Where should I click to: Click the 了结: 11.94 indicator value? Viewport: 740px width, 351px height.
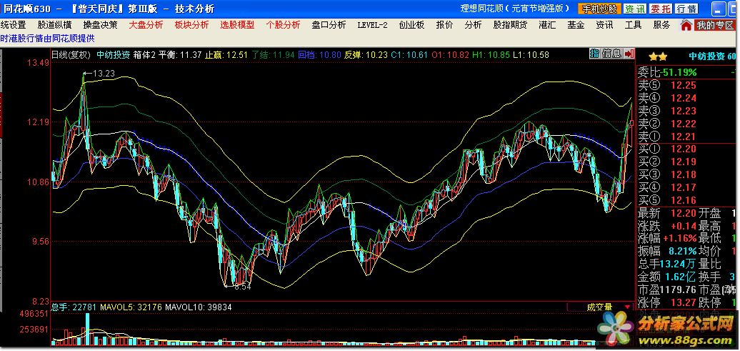click(274, 55)
